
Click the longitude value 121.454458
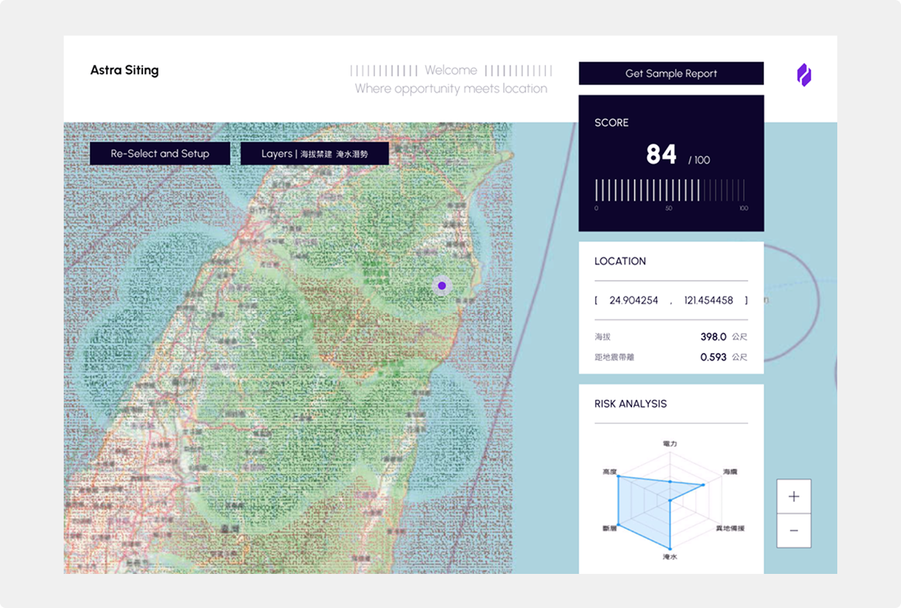tap(708, 300)
